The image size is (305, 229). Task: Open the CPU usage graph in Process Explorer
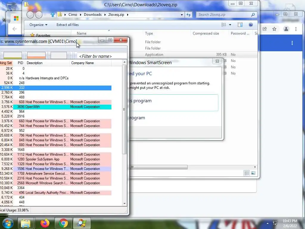pos(13,55)
